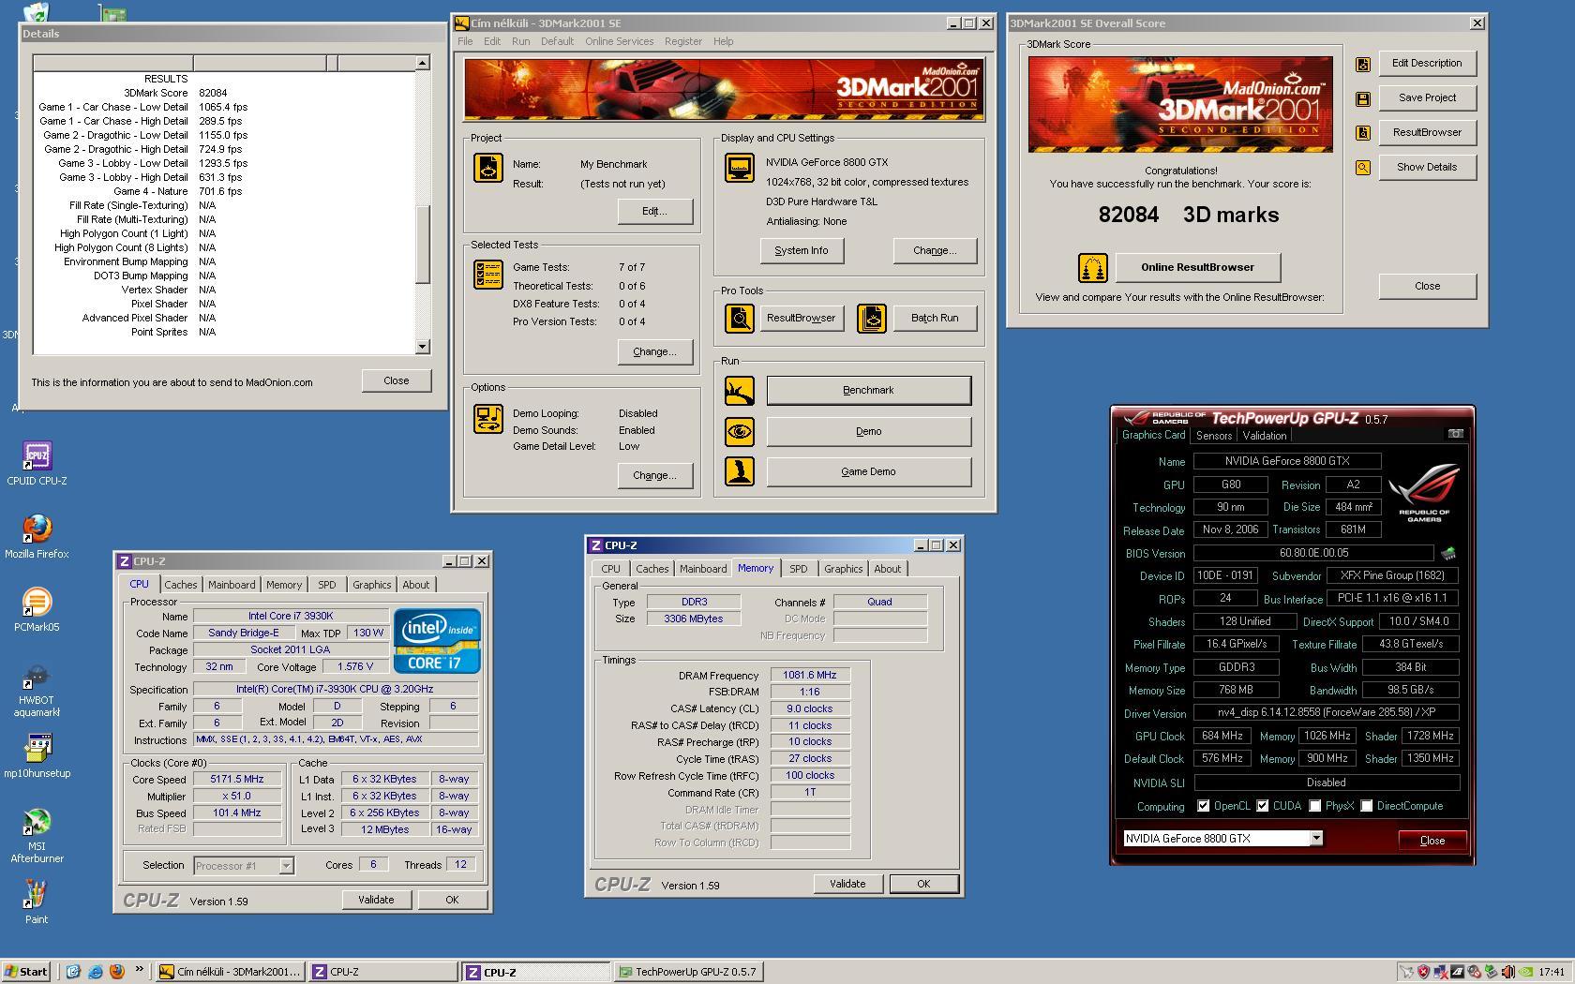
Task: Click the Batch Run button
Action: (935, 319)
